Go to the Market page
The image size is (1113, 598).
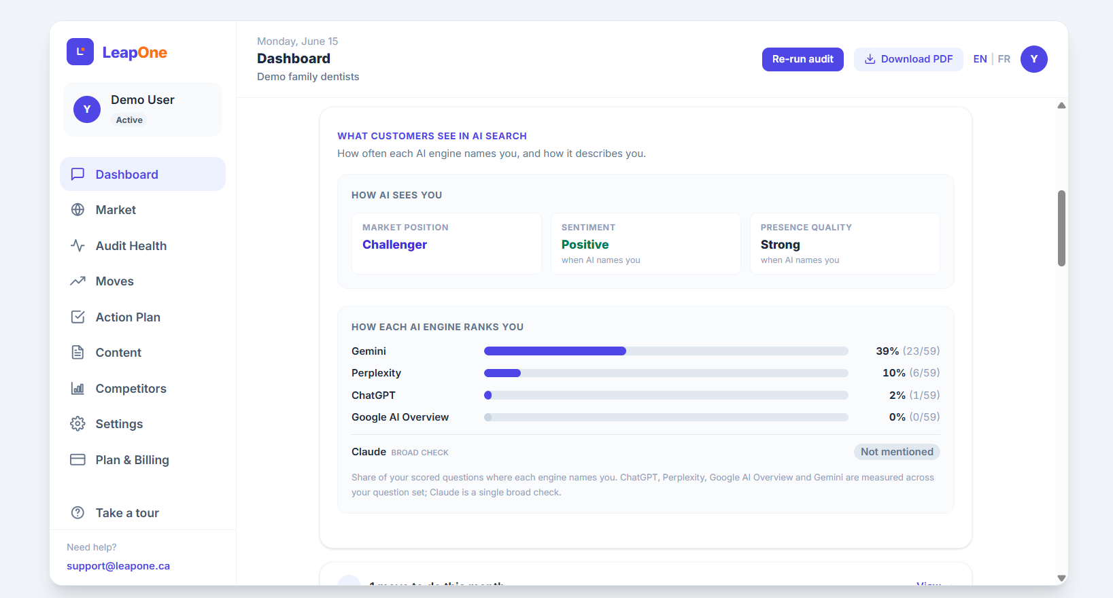143,210
